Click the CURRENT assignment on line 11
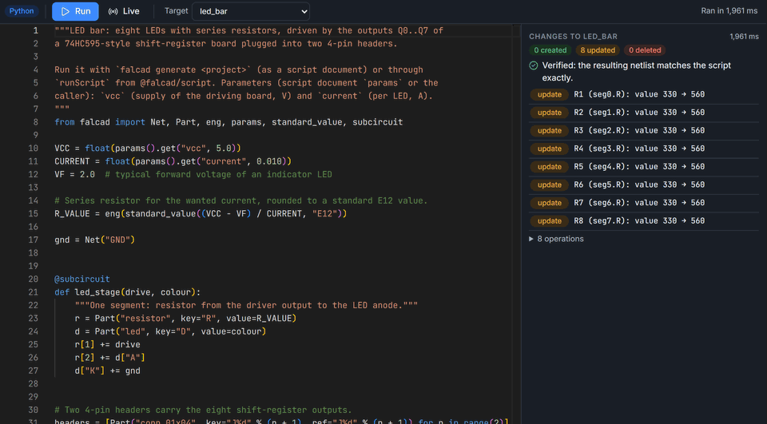This screenshot has height=424, width=767. [x=173, y=161]
